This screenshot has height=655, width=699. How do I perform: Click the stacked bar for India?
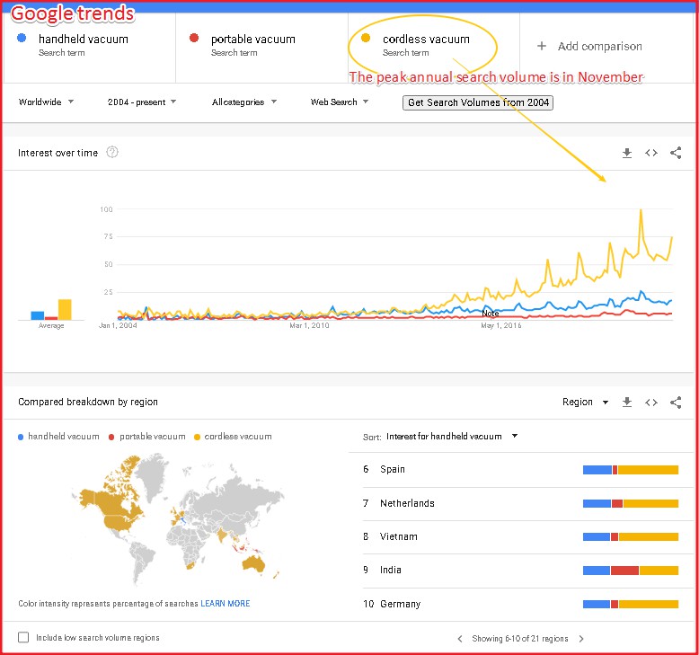pyautogui.click(x=631, y=571)
